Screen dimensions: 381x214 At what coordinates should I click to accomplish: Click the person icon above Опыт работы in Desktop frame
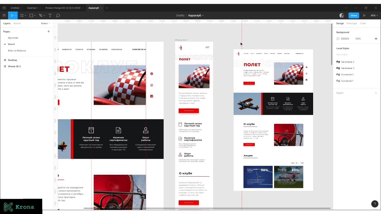(146, 130)
